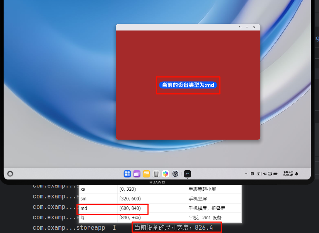Select the [840, +∞) range cell
The height and width of the screenshot is (233, 319).
point(152,218)
